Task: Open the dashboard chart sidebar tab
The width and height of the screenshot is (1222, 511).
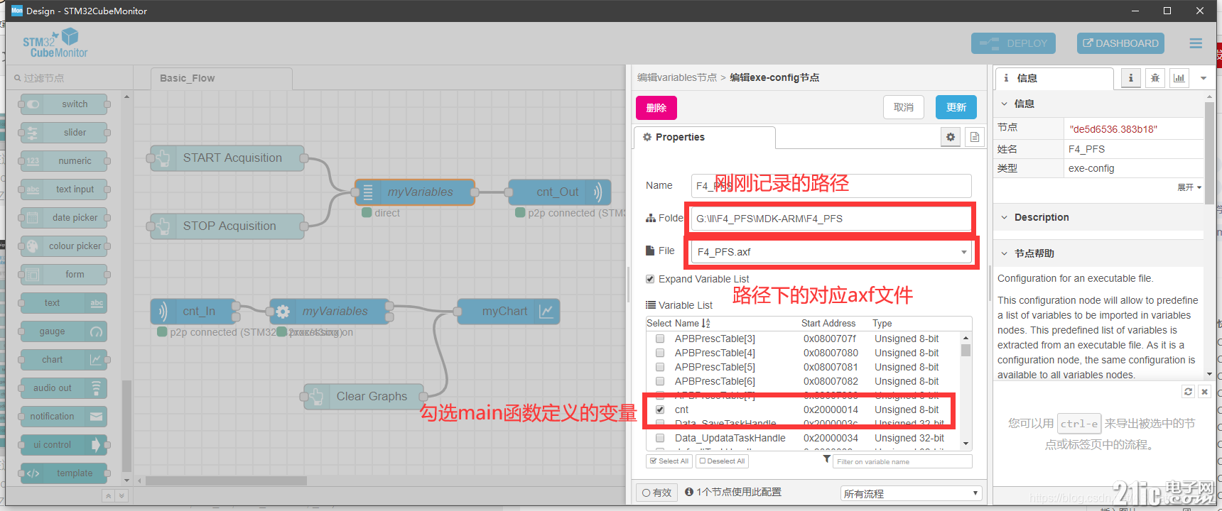Action: tap(1179, 78)
